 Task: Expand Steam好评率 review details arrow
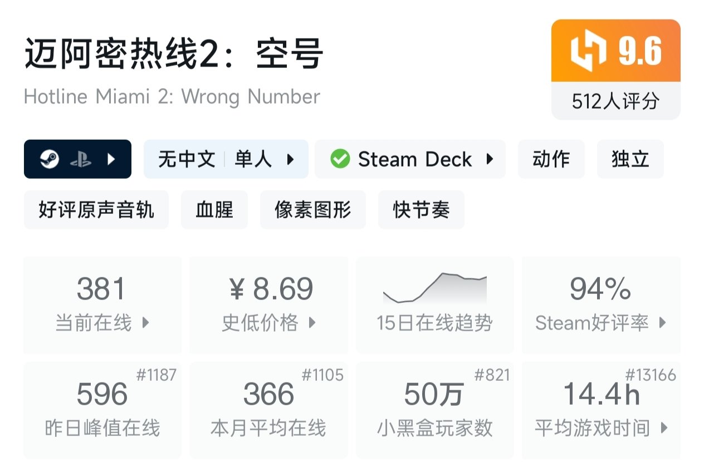point(662,323)
